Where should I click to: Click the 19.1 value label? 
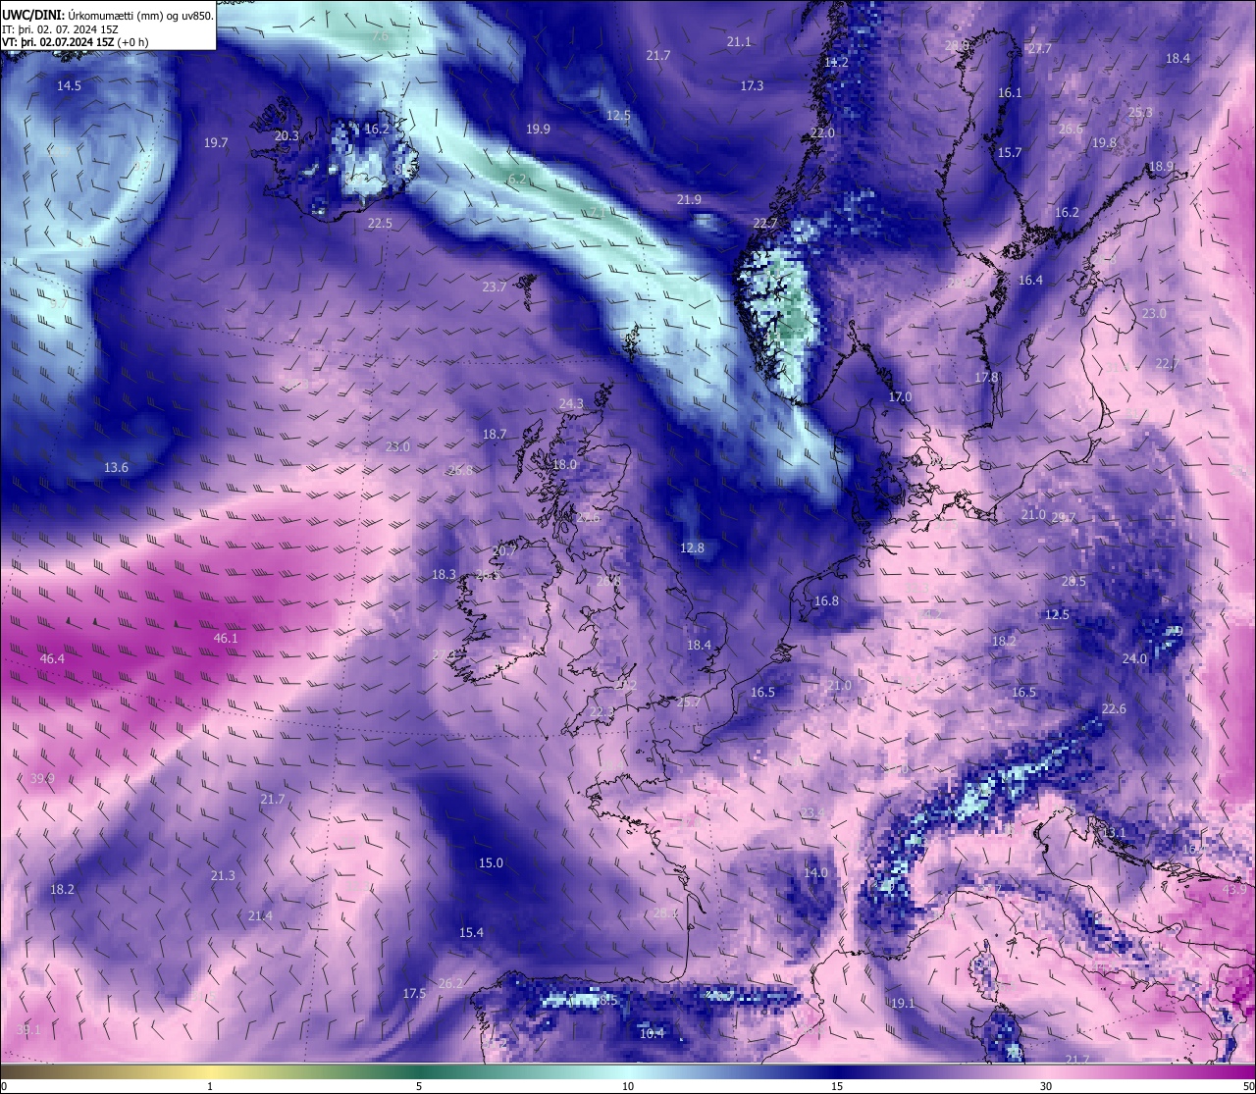pyautogui.click(x=903, y=1003)
